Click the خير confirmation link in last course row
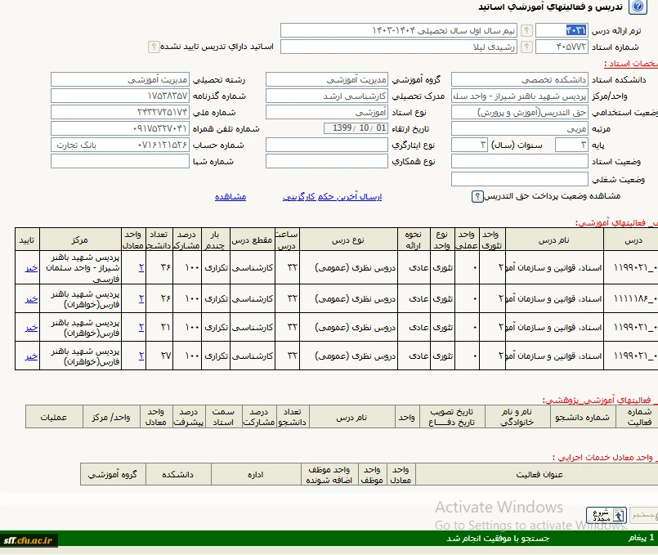Screen dimensions: 658x555 (31, 356)
